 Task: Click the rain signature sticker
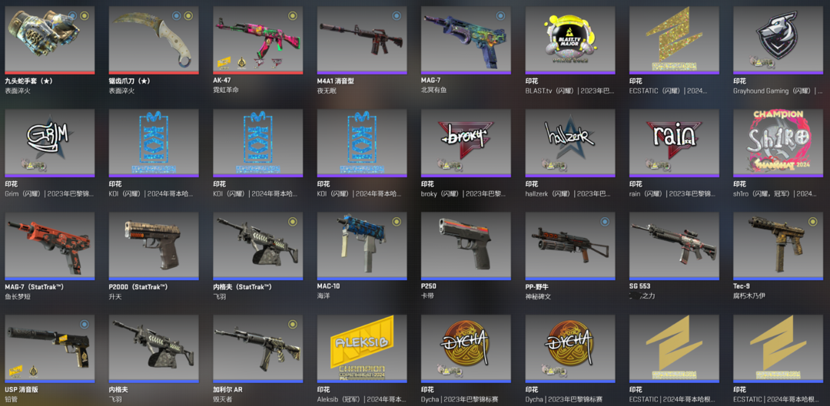coord(674,144)
